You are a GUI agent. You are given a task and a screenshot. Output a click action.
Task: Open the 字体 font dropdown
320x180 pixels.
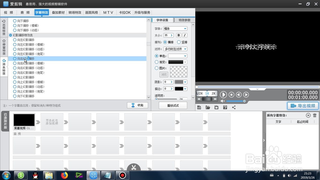[x=175, y=29]
